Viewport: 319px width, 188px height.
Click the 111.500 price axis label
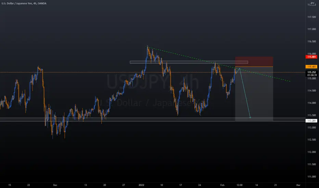point(311,164)
